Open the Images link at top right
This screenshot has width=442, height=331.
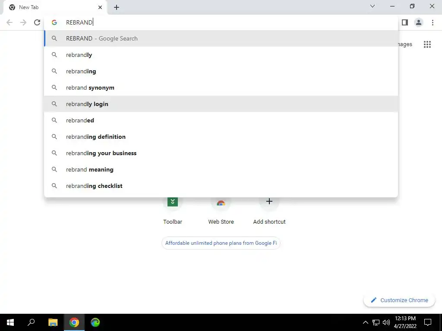405,44
